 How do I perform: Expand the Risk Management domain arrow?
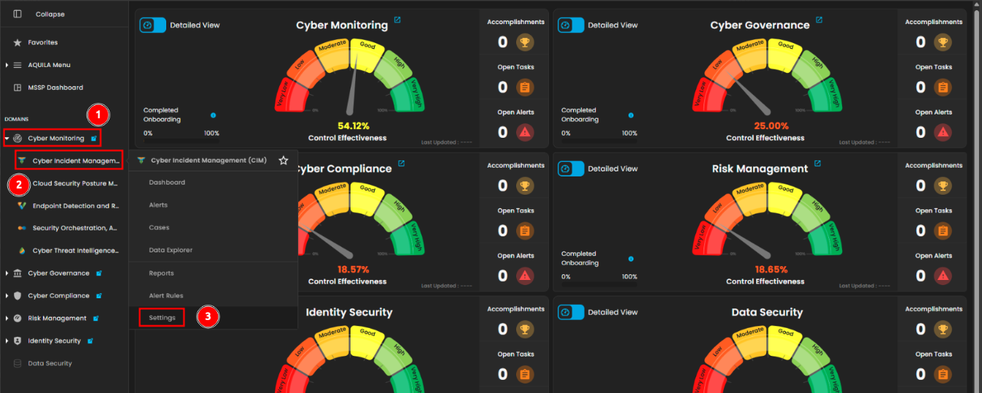pos(7,319)
